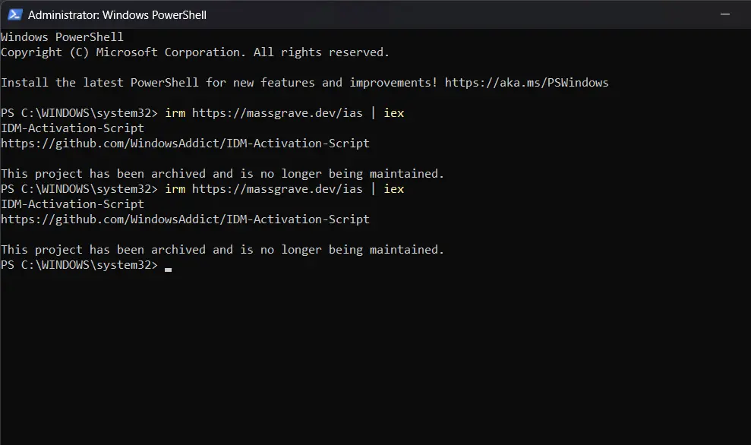Click the first github.com/WindowsAddict URL
The image size is (751, 445).
(x=185, y=144)
